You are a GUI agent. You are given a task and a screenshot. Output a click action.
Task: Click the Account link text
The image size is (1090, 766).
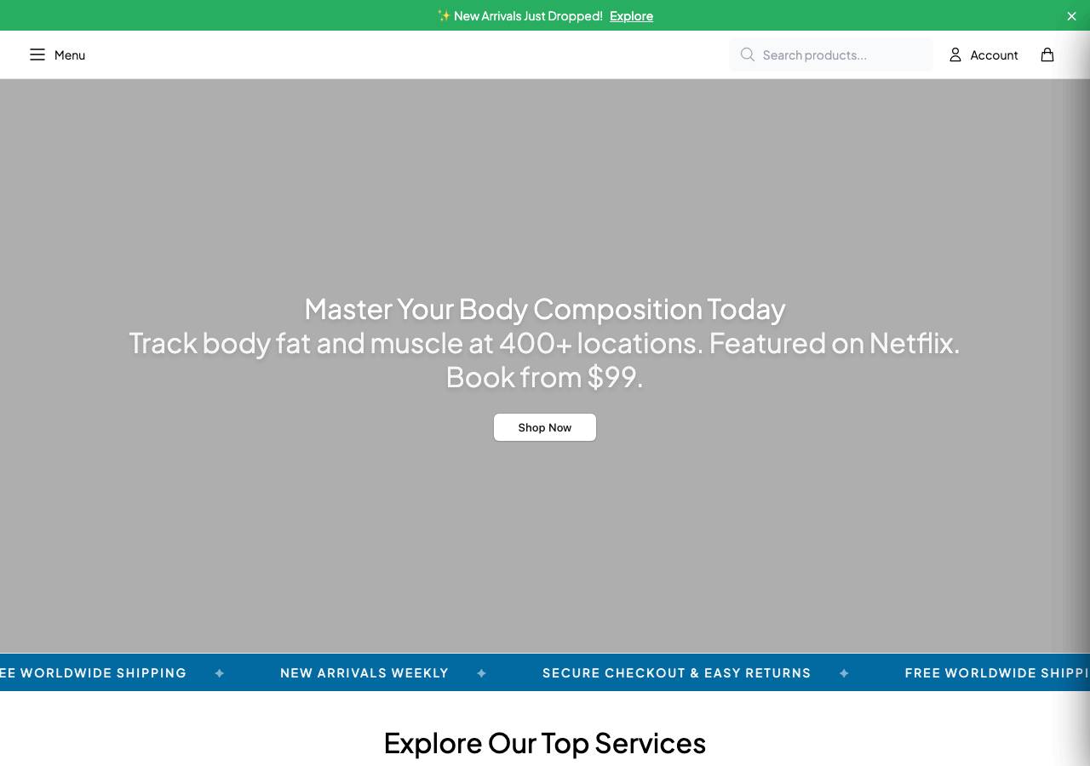[994, 55]
